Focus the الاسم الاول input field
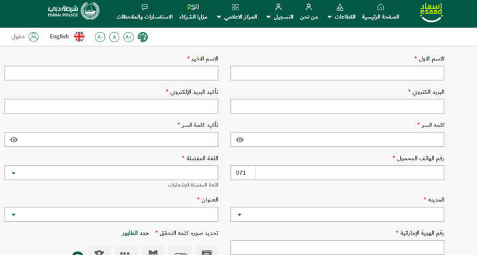Image resolution: width=477 pixels, height=255 pixels. coord(337,73)
